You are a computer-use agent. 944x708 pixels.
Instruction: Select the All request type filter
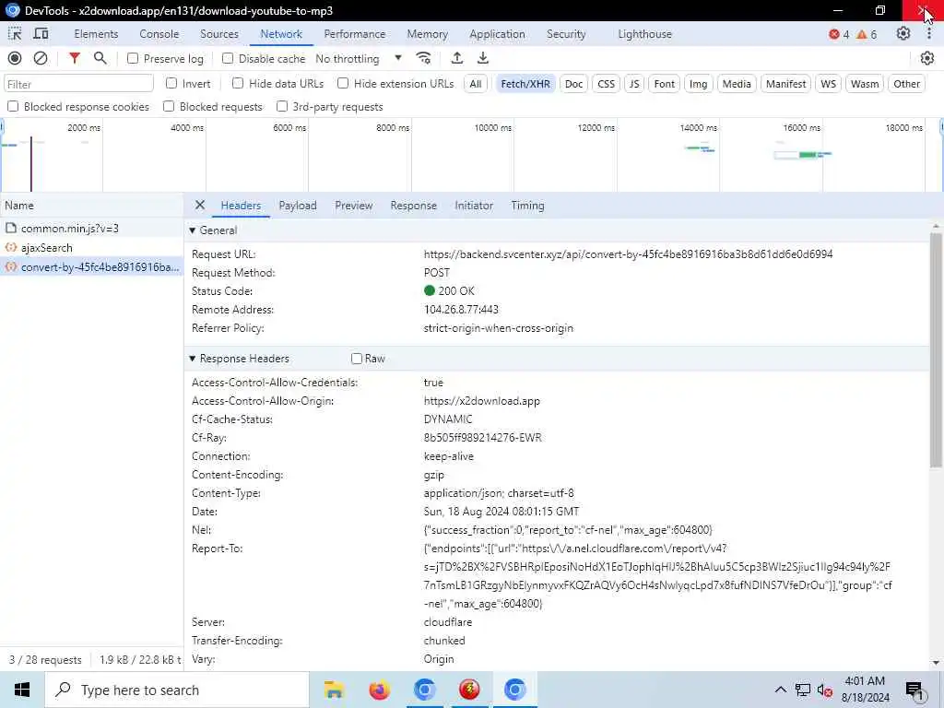(476, 84)
